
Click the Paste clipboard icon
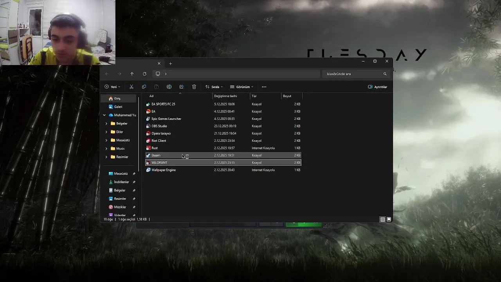pos(157,87)
